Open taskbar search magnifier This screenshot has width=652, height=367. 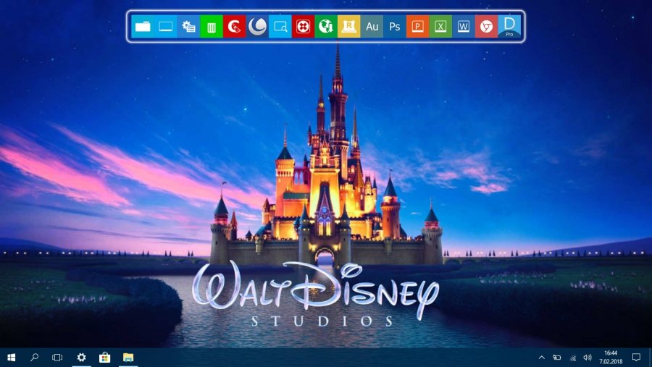(x=35, y=358)
